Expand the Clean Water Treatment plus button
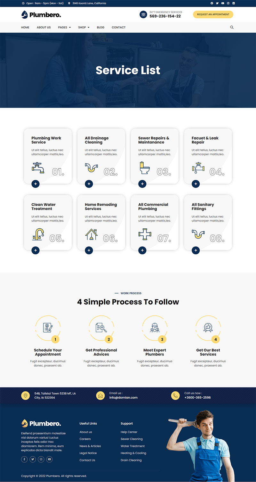This screenshot has height=482, width=256. pos(36,250)
